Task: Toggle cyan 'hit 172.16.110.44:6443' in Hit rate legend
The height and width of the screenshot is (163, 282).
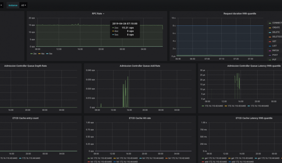Action: pos(151,158)
